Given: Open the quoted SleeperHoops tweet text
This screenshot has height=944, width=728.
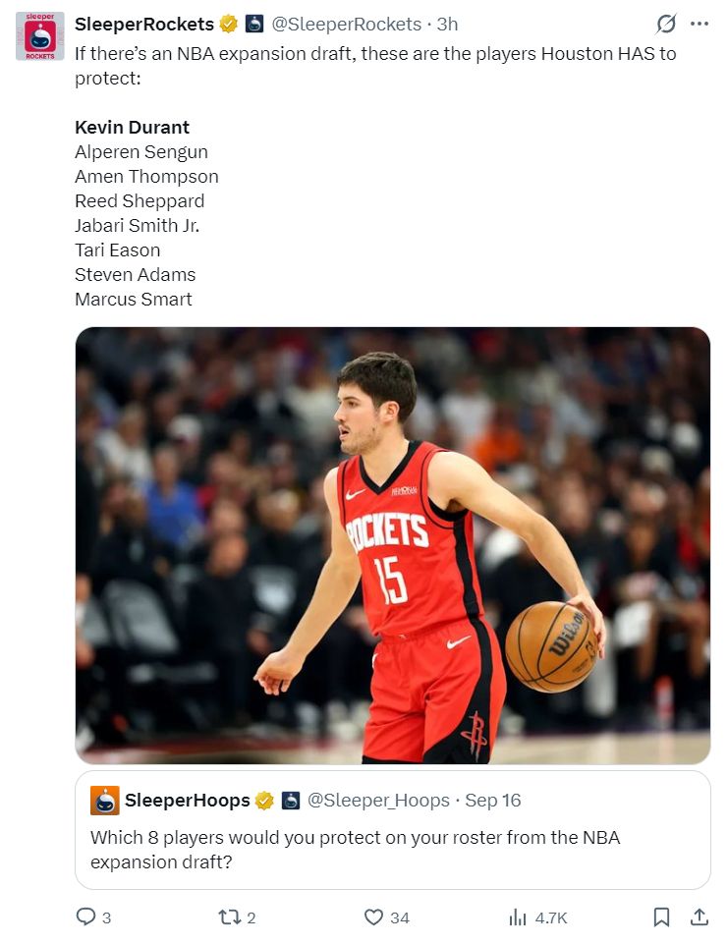Looking at the screenshot, I should tap(356, 850).
